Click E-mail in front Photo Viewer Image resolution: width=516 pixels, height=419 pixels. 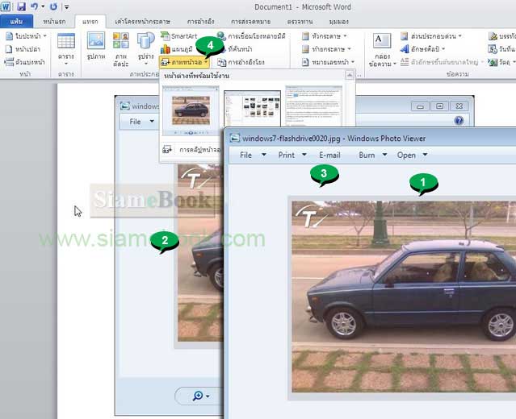coord(329,155)
